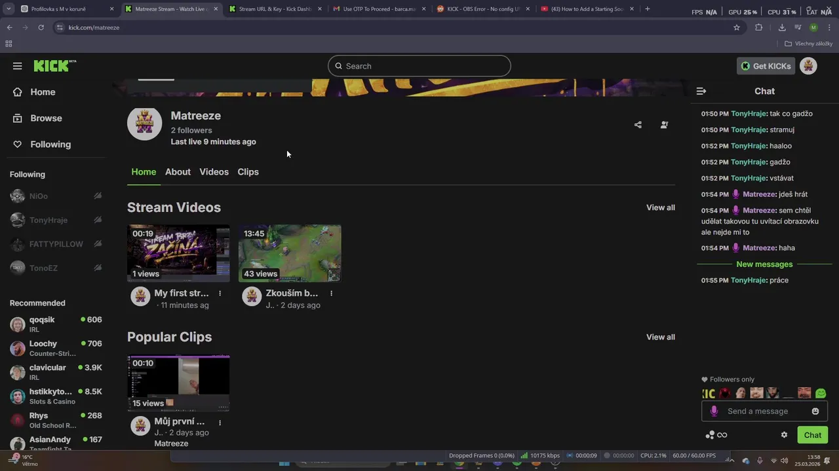This screenshot has height=471, width=839.
Task: View all Stream Videos
Action: point(661,207)
